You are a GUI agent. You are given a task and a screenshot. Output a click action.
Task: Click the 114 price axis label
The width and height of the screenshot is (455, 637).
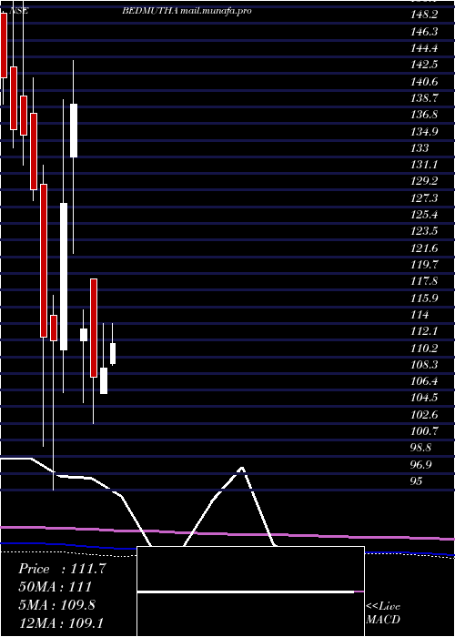420,315
